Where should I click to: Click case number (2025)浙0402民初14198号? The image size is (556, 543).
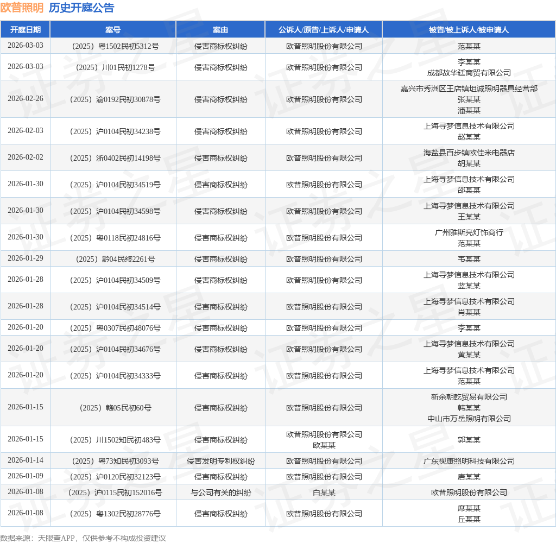(115, 158)
